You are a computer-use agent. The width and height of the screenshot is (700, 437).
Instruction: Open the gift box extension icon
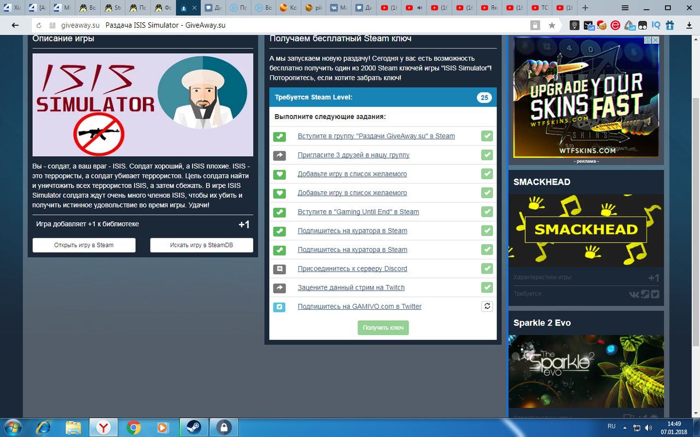[670, 25]
